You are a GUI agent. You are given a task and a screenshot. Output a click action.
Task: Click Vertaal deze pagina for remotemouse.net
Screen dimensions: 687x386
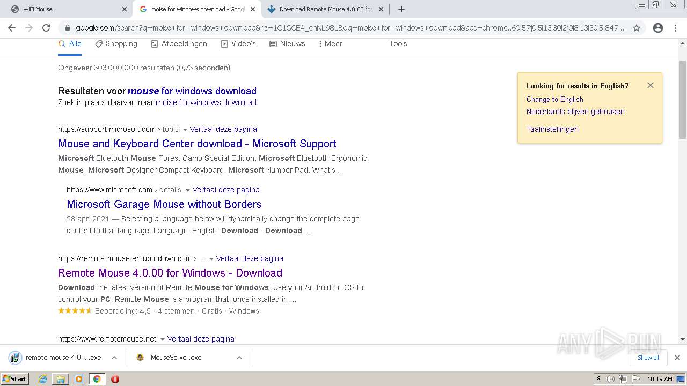201,339
